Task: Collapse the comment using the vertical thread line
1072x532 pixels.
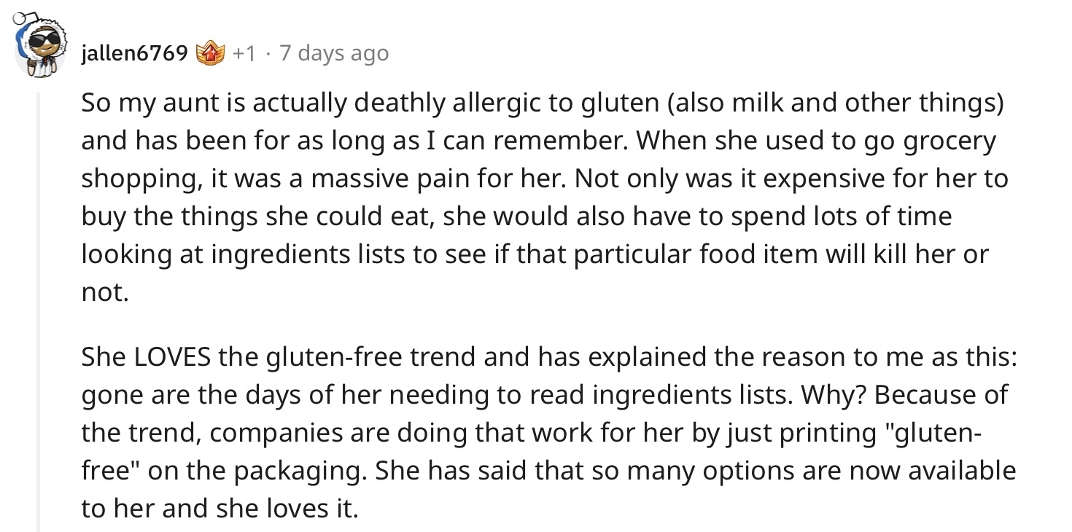Action: [39, 312]
